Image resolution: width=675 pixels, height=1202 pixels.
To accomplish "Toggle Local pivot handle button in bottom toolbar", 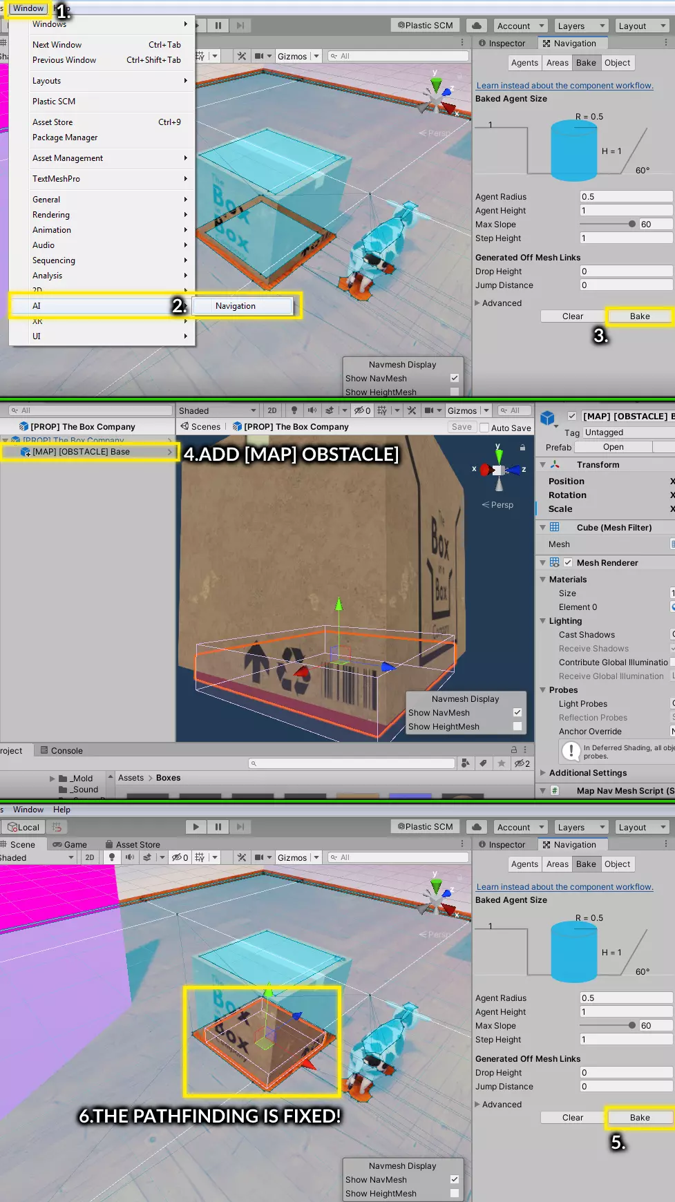I will pyautogui.click(x=23, y=827).
